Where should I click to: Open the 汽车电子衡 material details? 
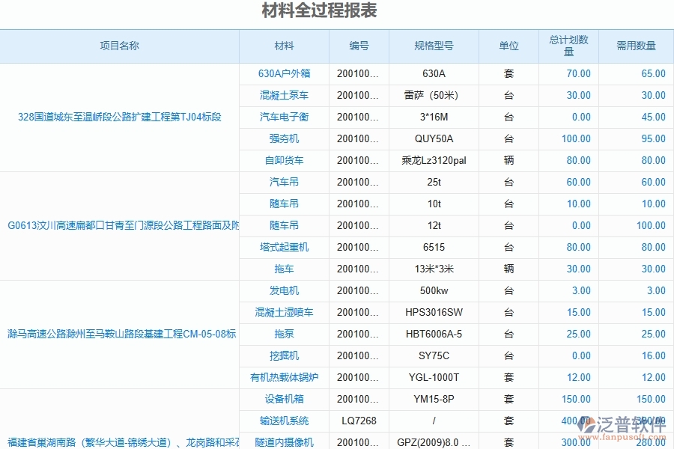click(x=283, y=117)
